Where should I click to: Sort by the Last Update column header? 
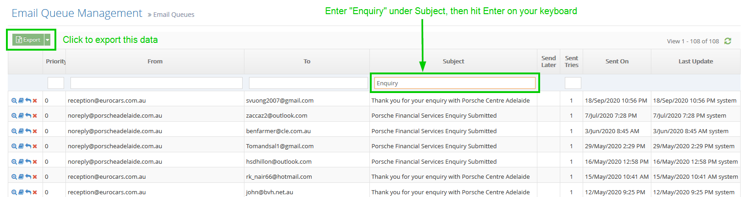[x=695, y=62]
